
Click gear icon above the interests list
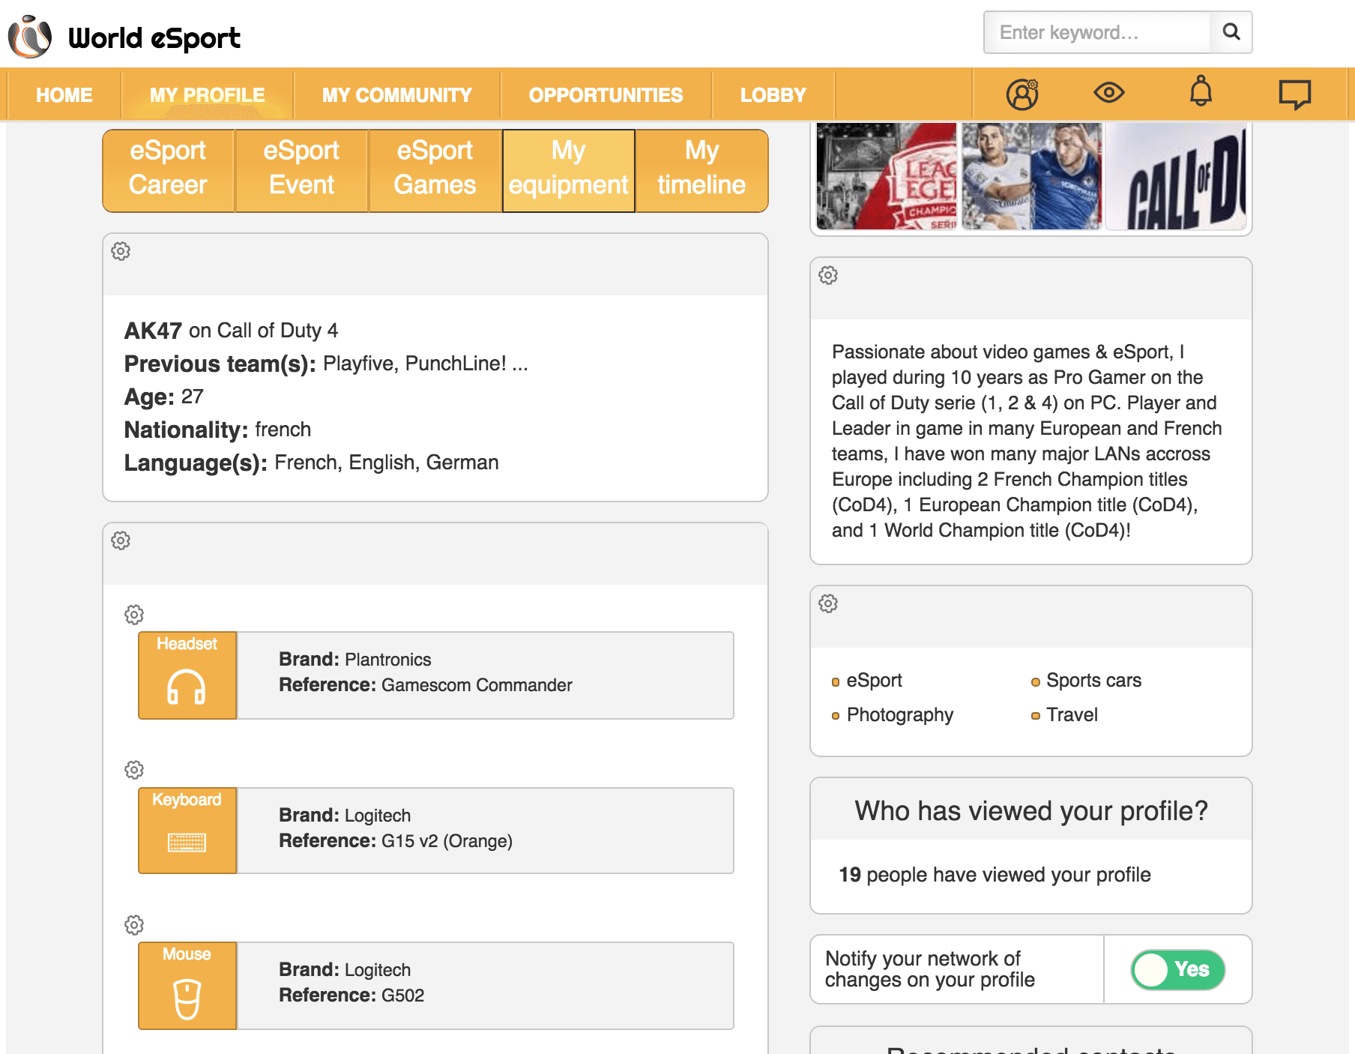[828, 603]
